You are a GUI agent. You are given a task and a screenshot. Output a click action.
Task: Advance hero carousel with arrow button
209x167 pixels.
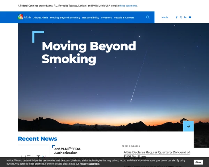tap(188, 126)
